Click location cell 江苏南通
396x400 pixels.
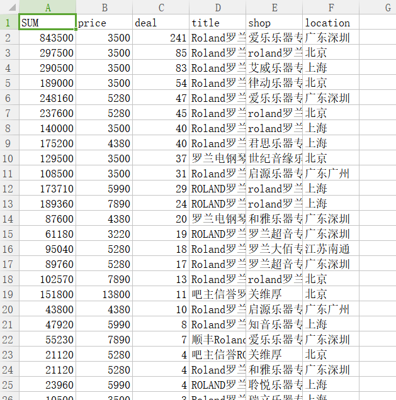[x=331, y=249]
